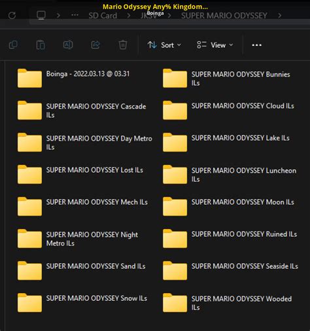
Task: Click the Refresh icon in address bar
Action: (12, 16)
